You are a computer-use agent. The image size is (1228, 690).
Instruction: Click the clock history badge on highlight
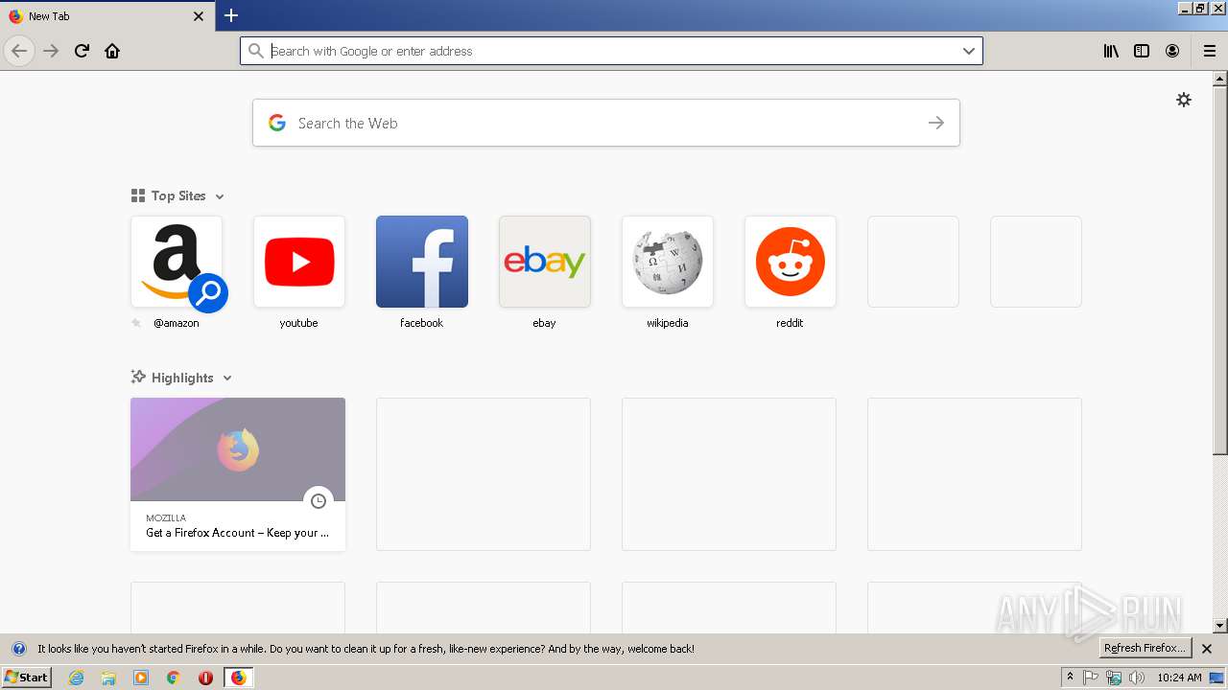[x=319, y=501]
